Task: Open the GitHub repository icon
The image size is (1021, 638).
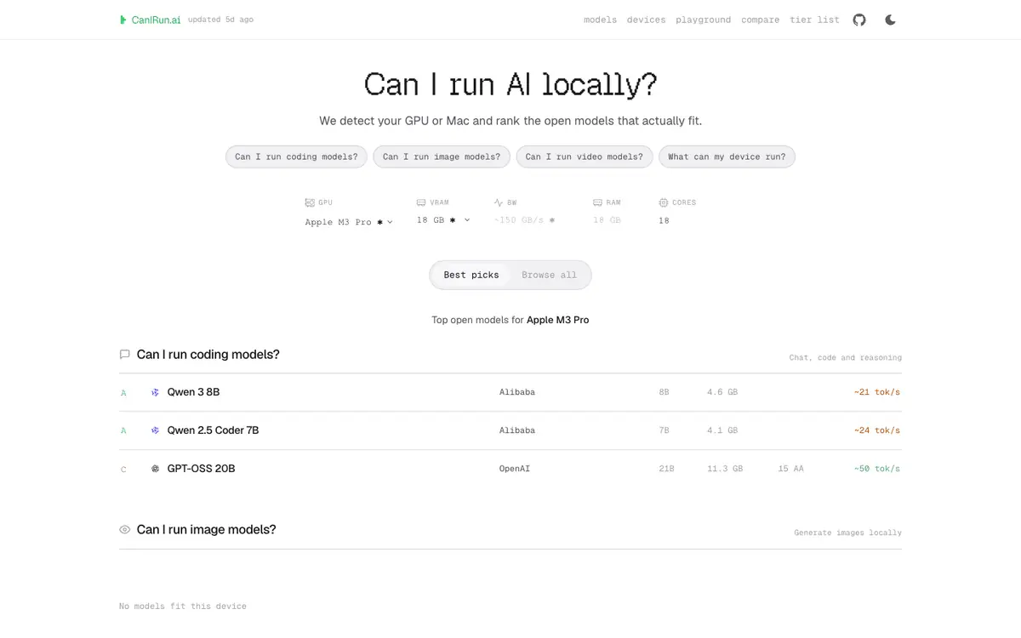Action: pyautogui.click(x=859, y=20)
